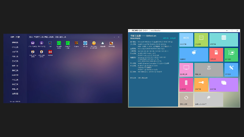This screenshot has width=244, height=137.
Task: Click the wrench and screwdriver tile
Action: tap(231, 70)
